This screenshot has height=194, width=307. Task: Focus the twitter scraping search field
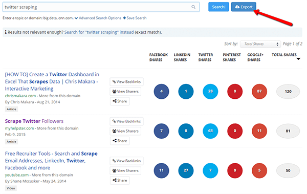coord(101,7)
